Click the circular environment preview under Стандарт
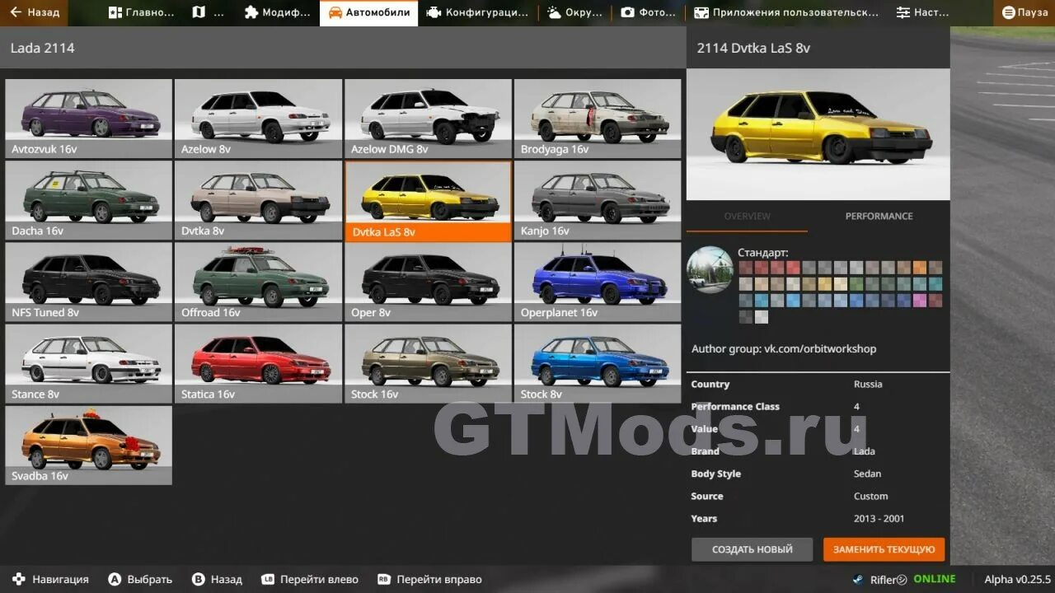 710,269
